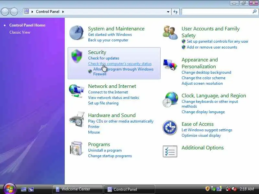
Task: Open Set up file sharing link
Action: coord(103,103)
